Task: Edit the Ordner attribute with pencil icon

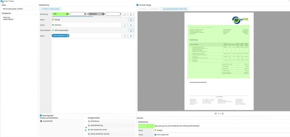Action: tap(125, 25)
